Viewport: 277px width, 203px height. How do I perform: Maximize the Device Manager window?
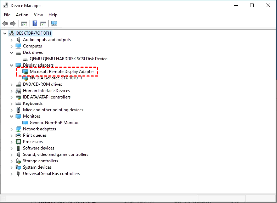(x=252, y=5)
